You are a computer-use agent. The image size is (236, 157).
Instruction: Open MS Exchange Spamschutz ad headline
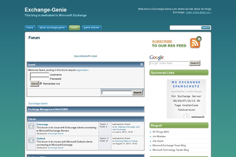(186, 84)
